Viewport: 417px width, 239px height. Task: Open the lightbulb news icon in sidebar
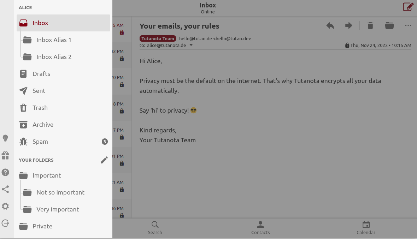coord(5,138)
